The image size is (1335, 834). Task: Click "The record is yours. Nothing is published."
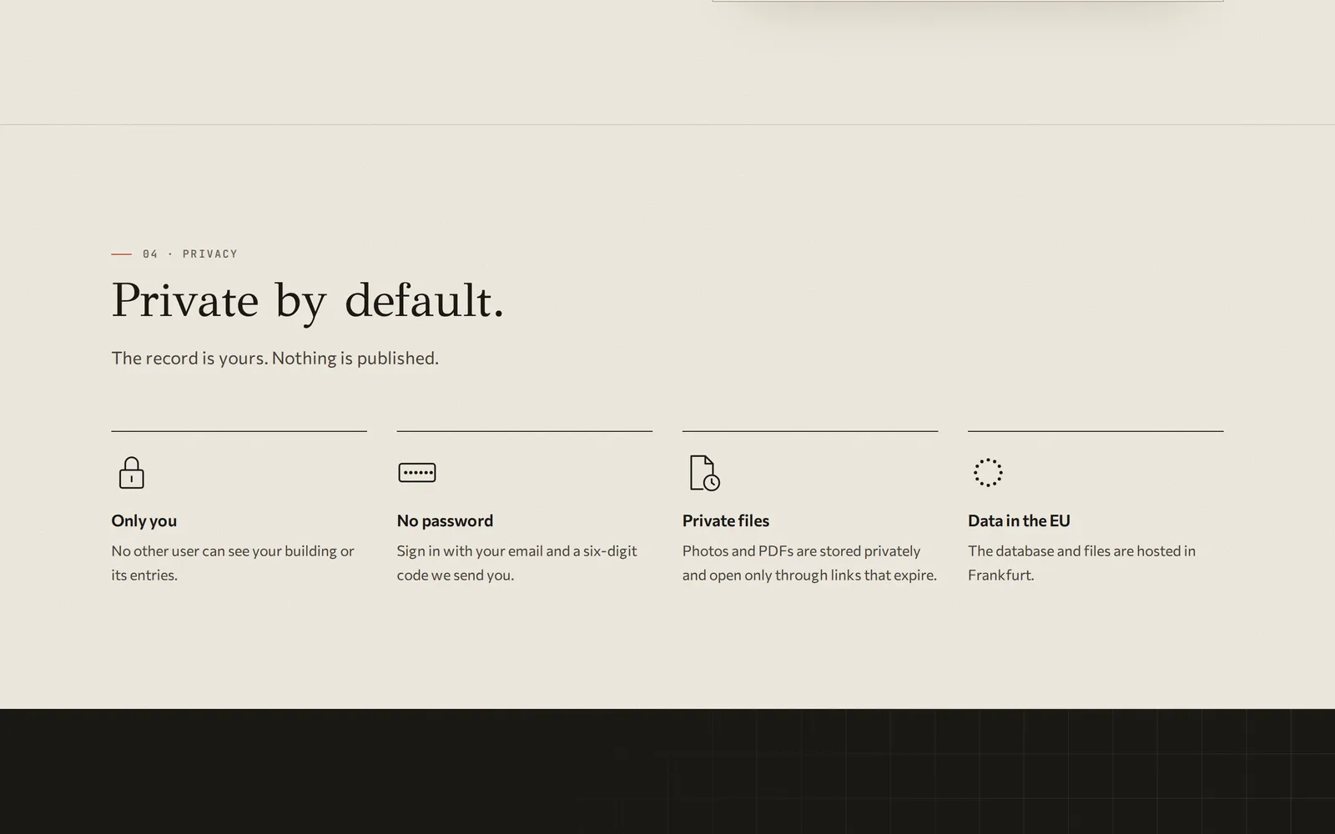pyautogui.click(x=275, y=358)
